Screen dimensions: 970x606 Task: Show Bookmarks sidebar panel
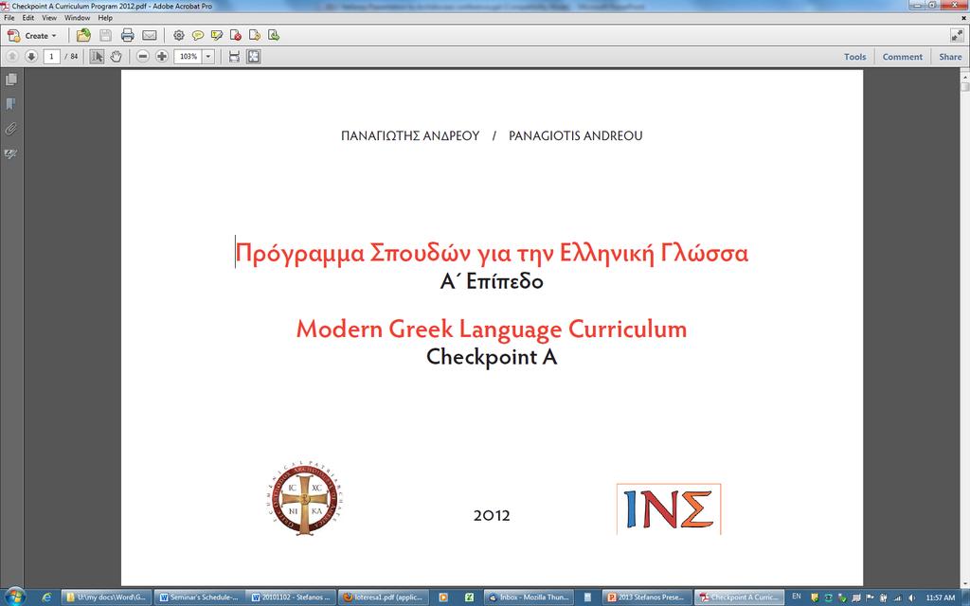point(11,104)
